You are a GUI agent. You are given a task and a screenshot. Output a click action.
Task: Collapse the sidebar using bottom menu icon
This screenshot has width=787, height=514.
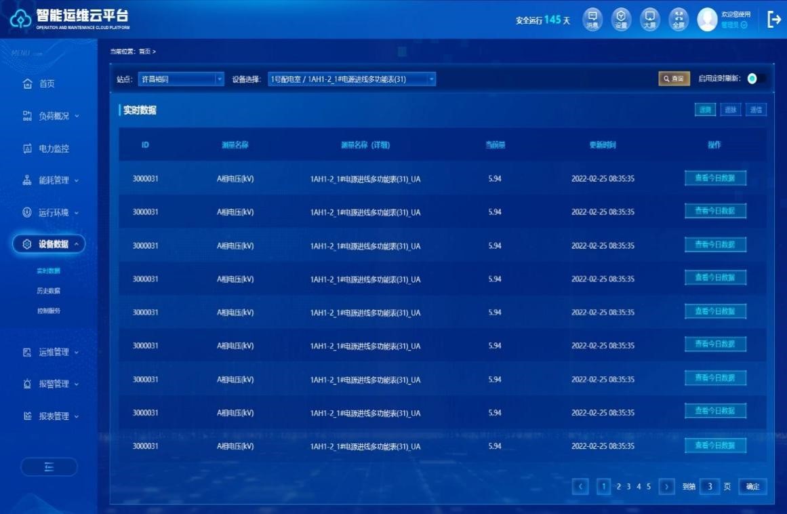[49, 467]
